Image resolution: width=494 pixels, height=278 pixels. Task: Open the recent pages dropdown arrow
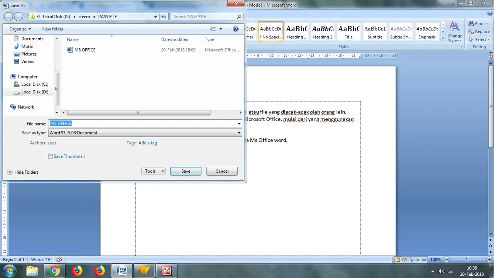point(26,17)
